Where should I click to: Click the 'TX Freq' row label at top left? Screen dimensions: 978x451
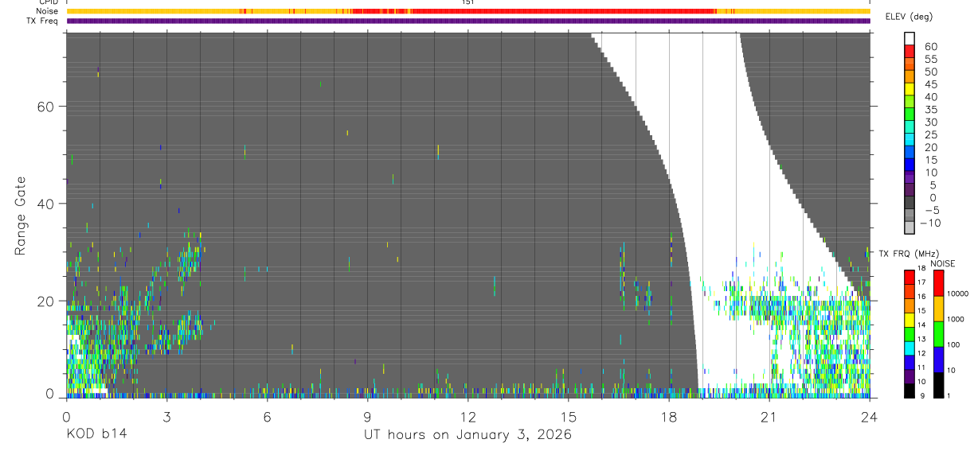point(44,21)
